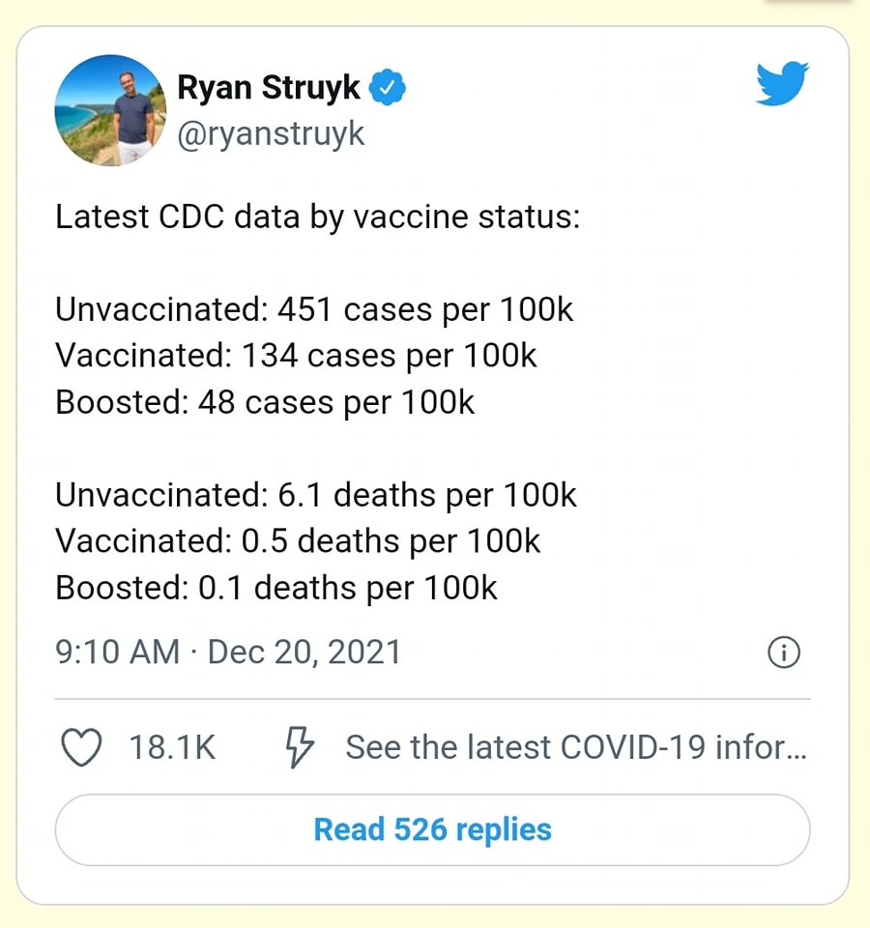Click the divider line below the timestamp
The image size is (870, 928).
pos(432,698)
